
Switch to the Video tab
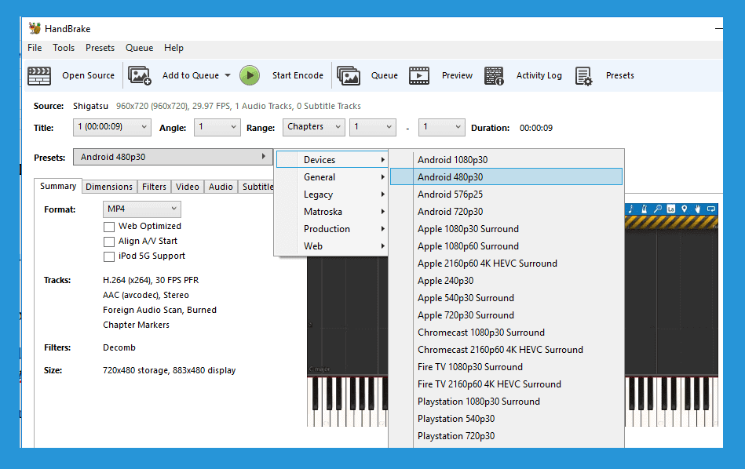[187, 187]
